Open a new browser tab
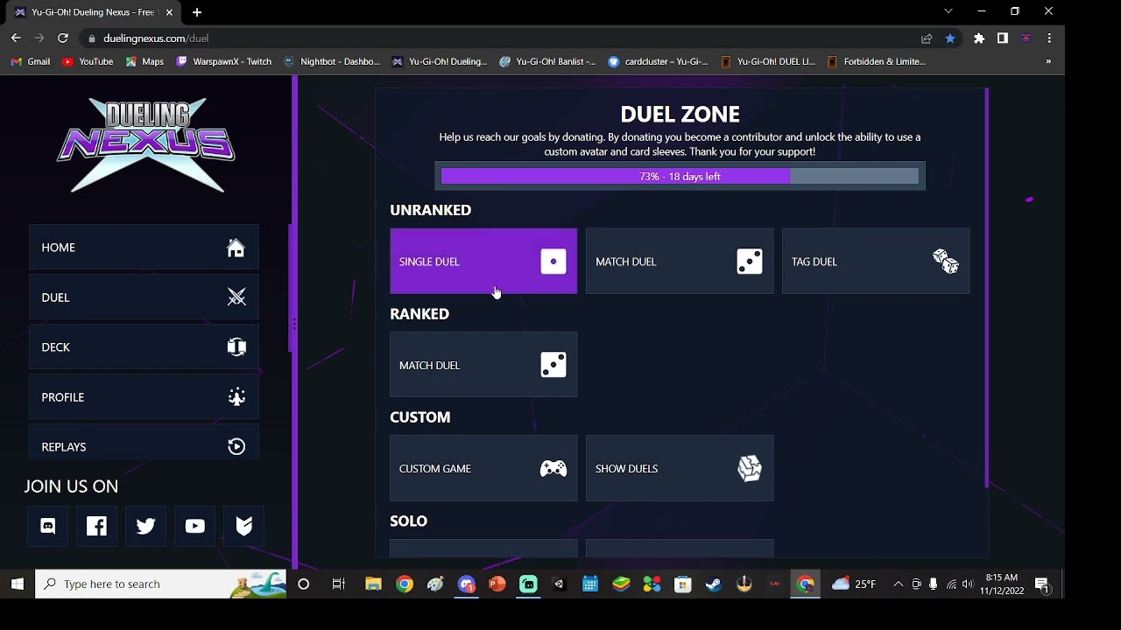This screenshot has width=1121, height=630. [197, 12]
